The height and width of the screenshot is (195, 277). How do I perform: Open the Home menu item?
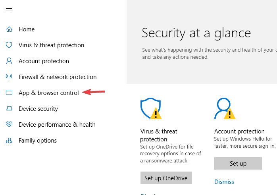click(27, 29)
